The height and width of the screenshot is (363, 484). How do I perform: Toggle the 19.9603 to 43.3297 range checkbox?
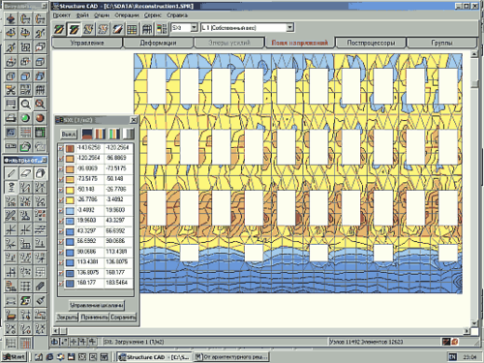61,222
